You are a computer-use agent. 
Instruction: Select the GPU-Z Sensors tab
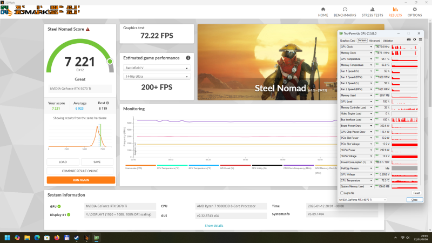click(x=362, y=40)
